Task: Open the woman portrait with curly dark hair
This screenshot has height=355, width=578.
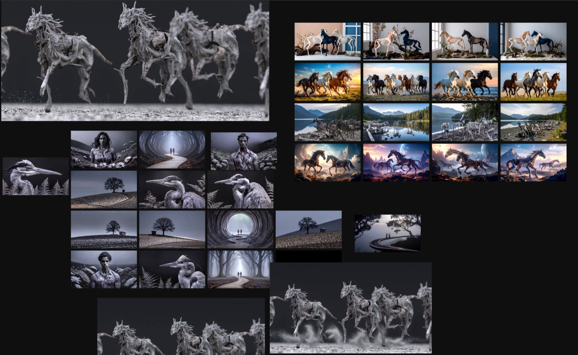Action: (104, 150)
